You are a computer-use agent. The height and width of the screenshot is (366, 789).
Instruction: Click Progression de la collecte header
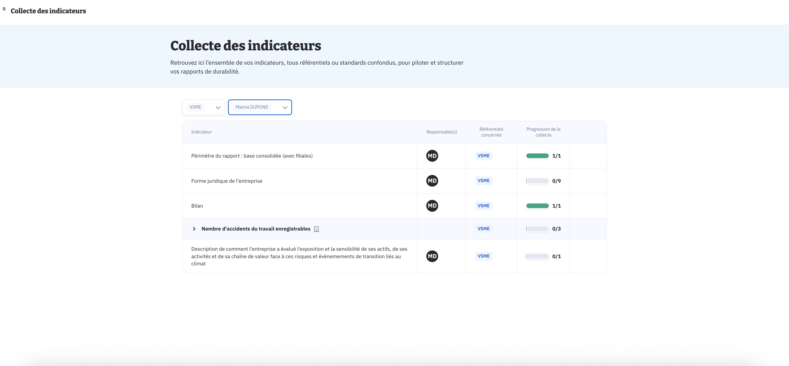click(543, 132)
